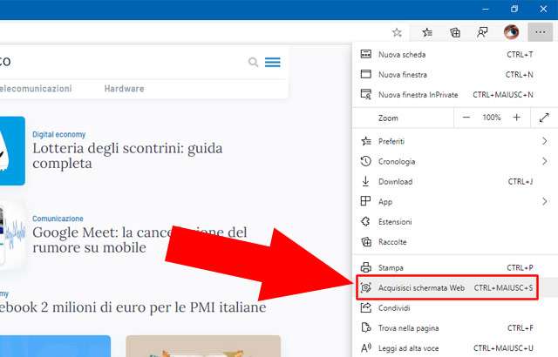Image resolution: width=558 pixels, height=357 pixels.
Task: Choose Acquisisci schermata Web
Action: point(455,287)
